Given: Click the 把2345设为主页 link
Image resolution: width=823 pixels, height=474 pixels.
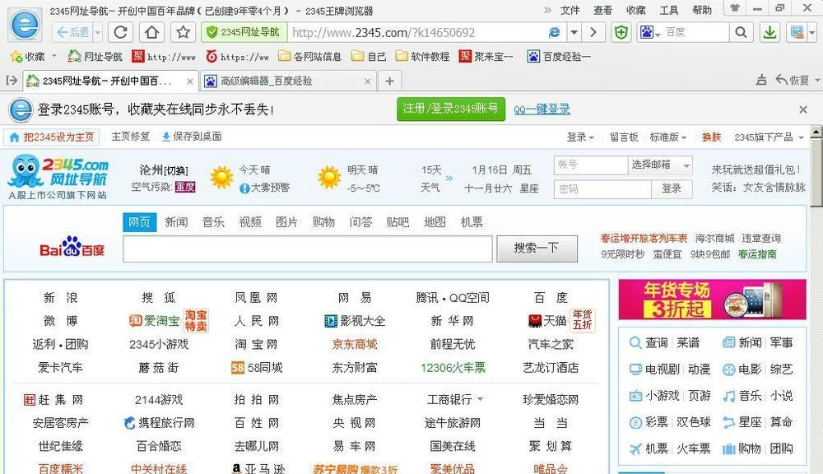Looking at the screenshot, I should (52, 137).
